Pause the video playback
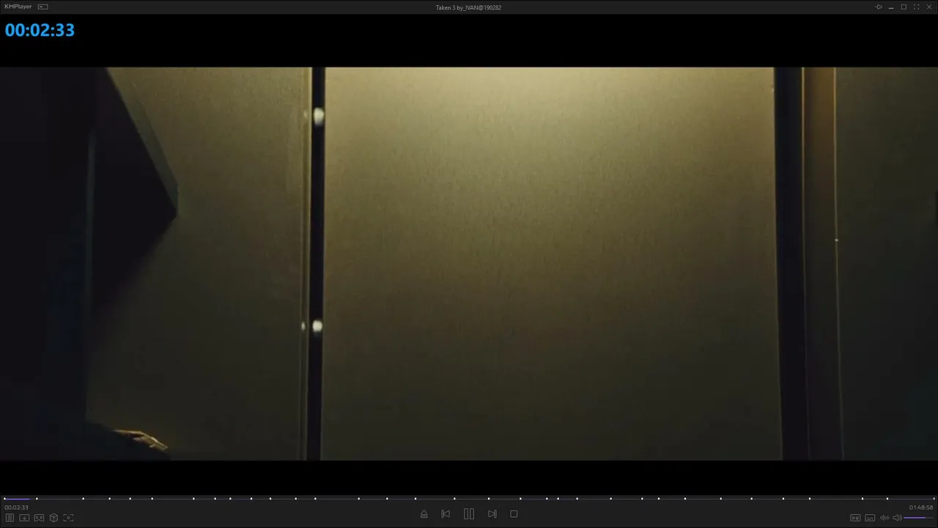The height and width of the screenshot is (528, 938). 469,514
